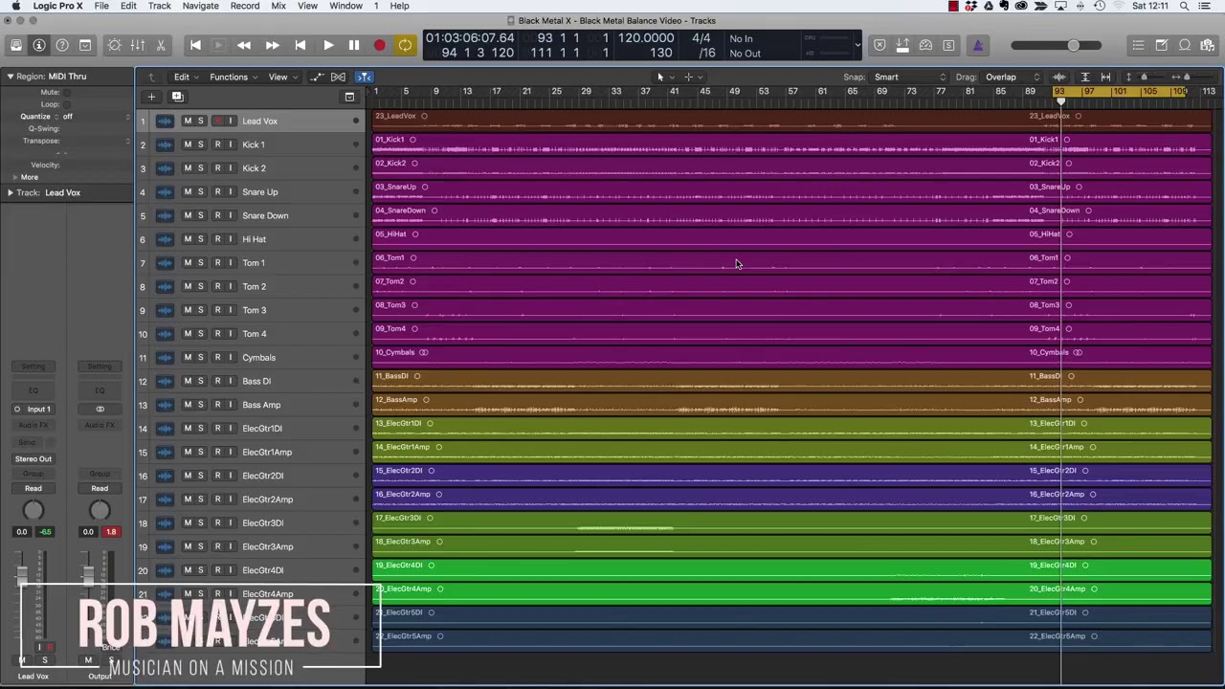Click Read automation button on Lead Vox strip

pyautogui.click(x=33, y=488)
